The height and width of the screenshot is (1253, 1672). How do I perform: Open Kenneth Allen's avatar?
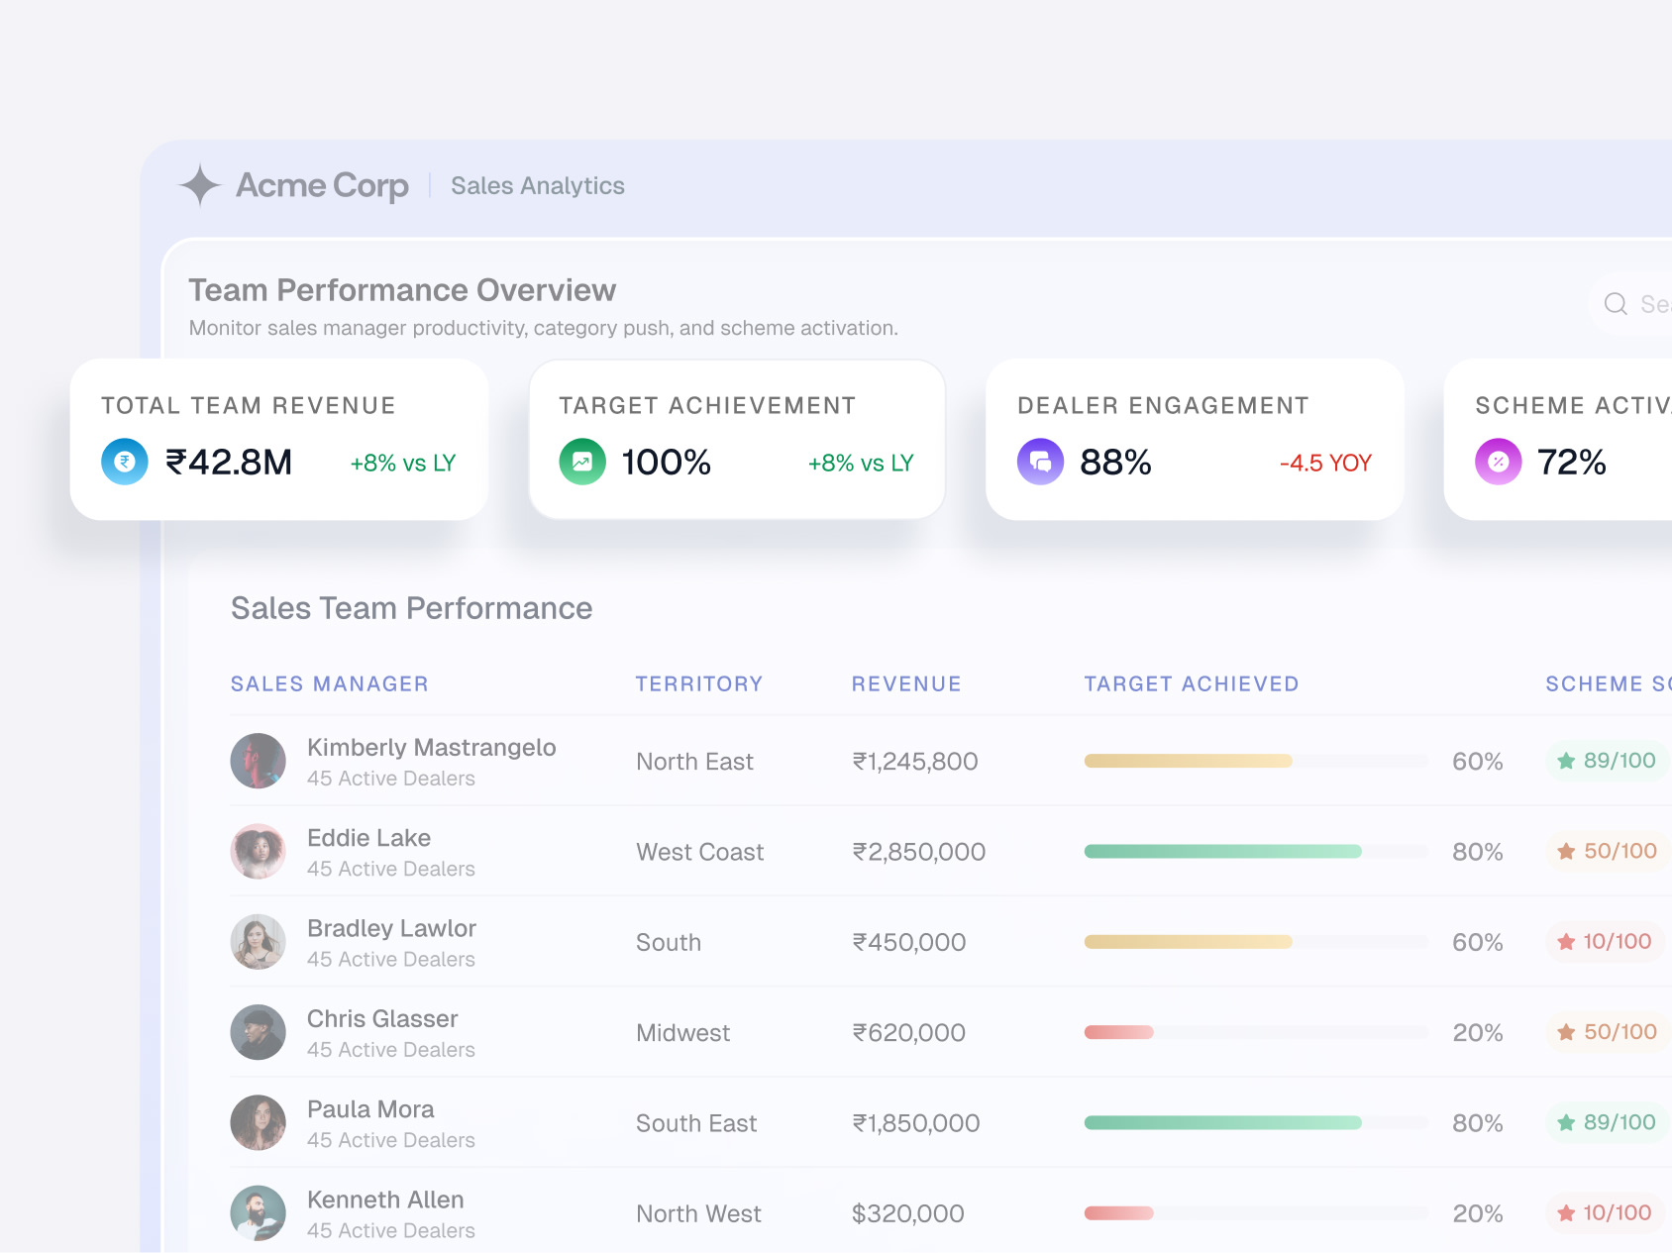point(259,1213)
